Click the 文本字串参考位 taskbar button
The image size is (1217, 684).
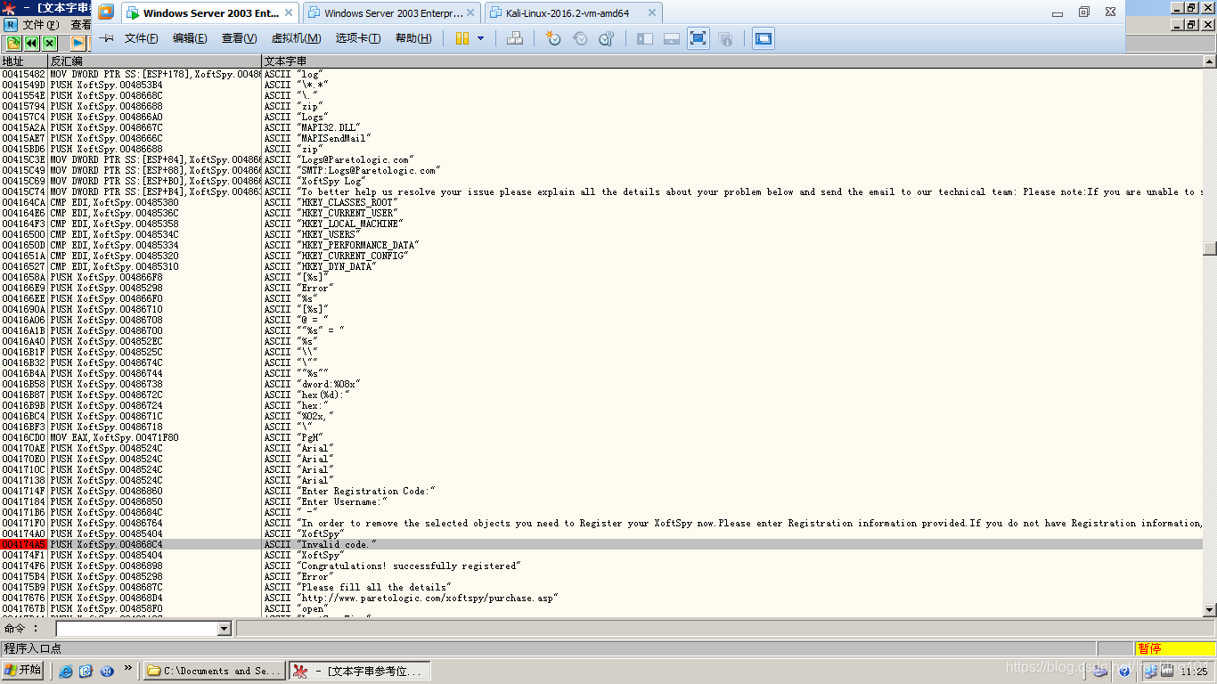(x=361, y=671)
